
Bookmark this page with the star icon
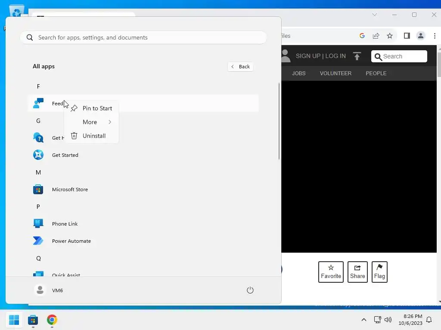pos(389,36)
